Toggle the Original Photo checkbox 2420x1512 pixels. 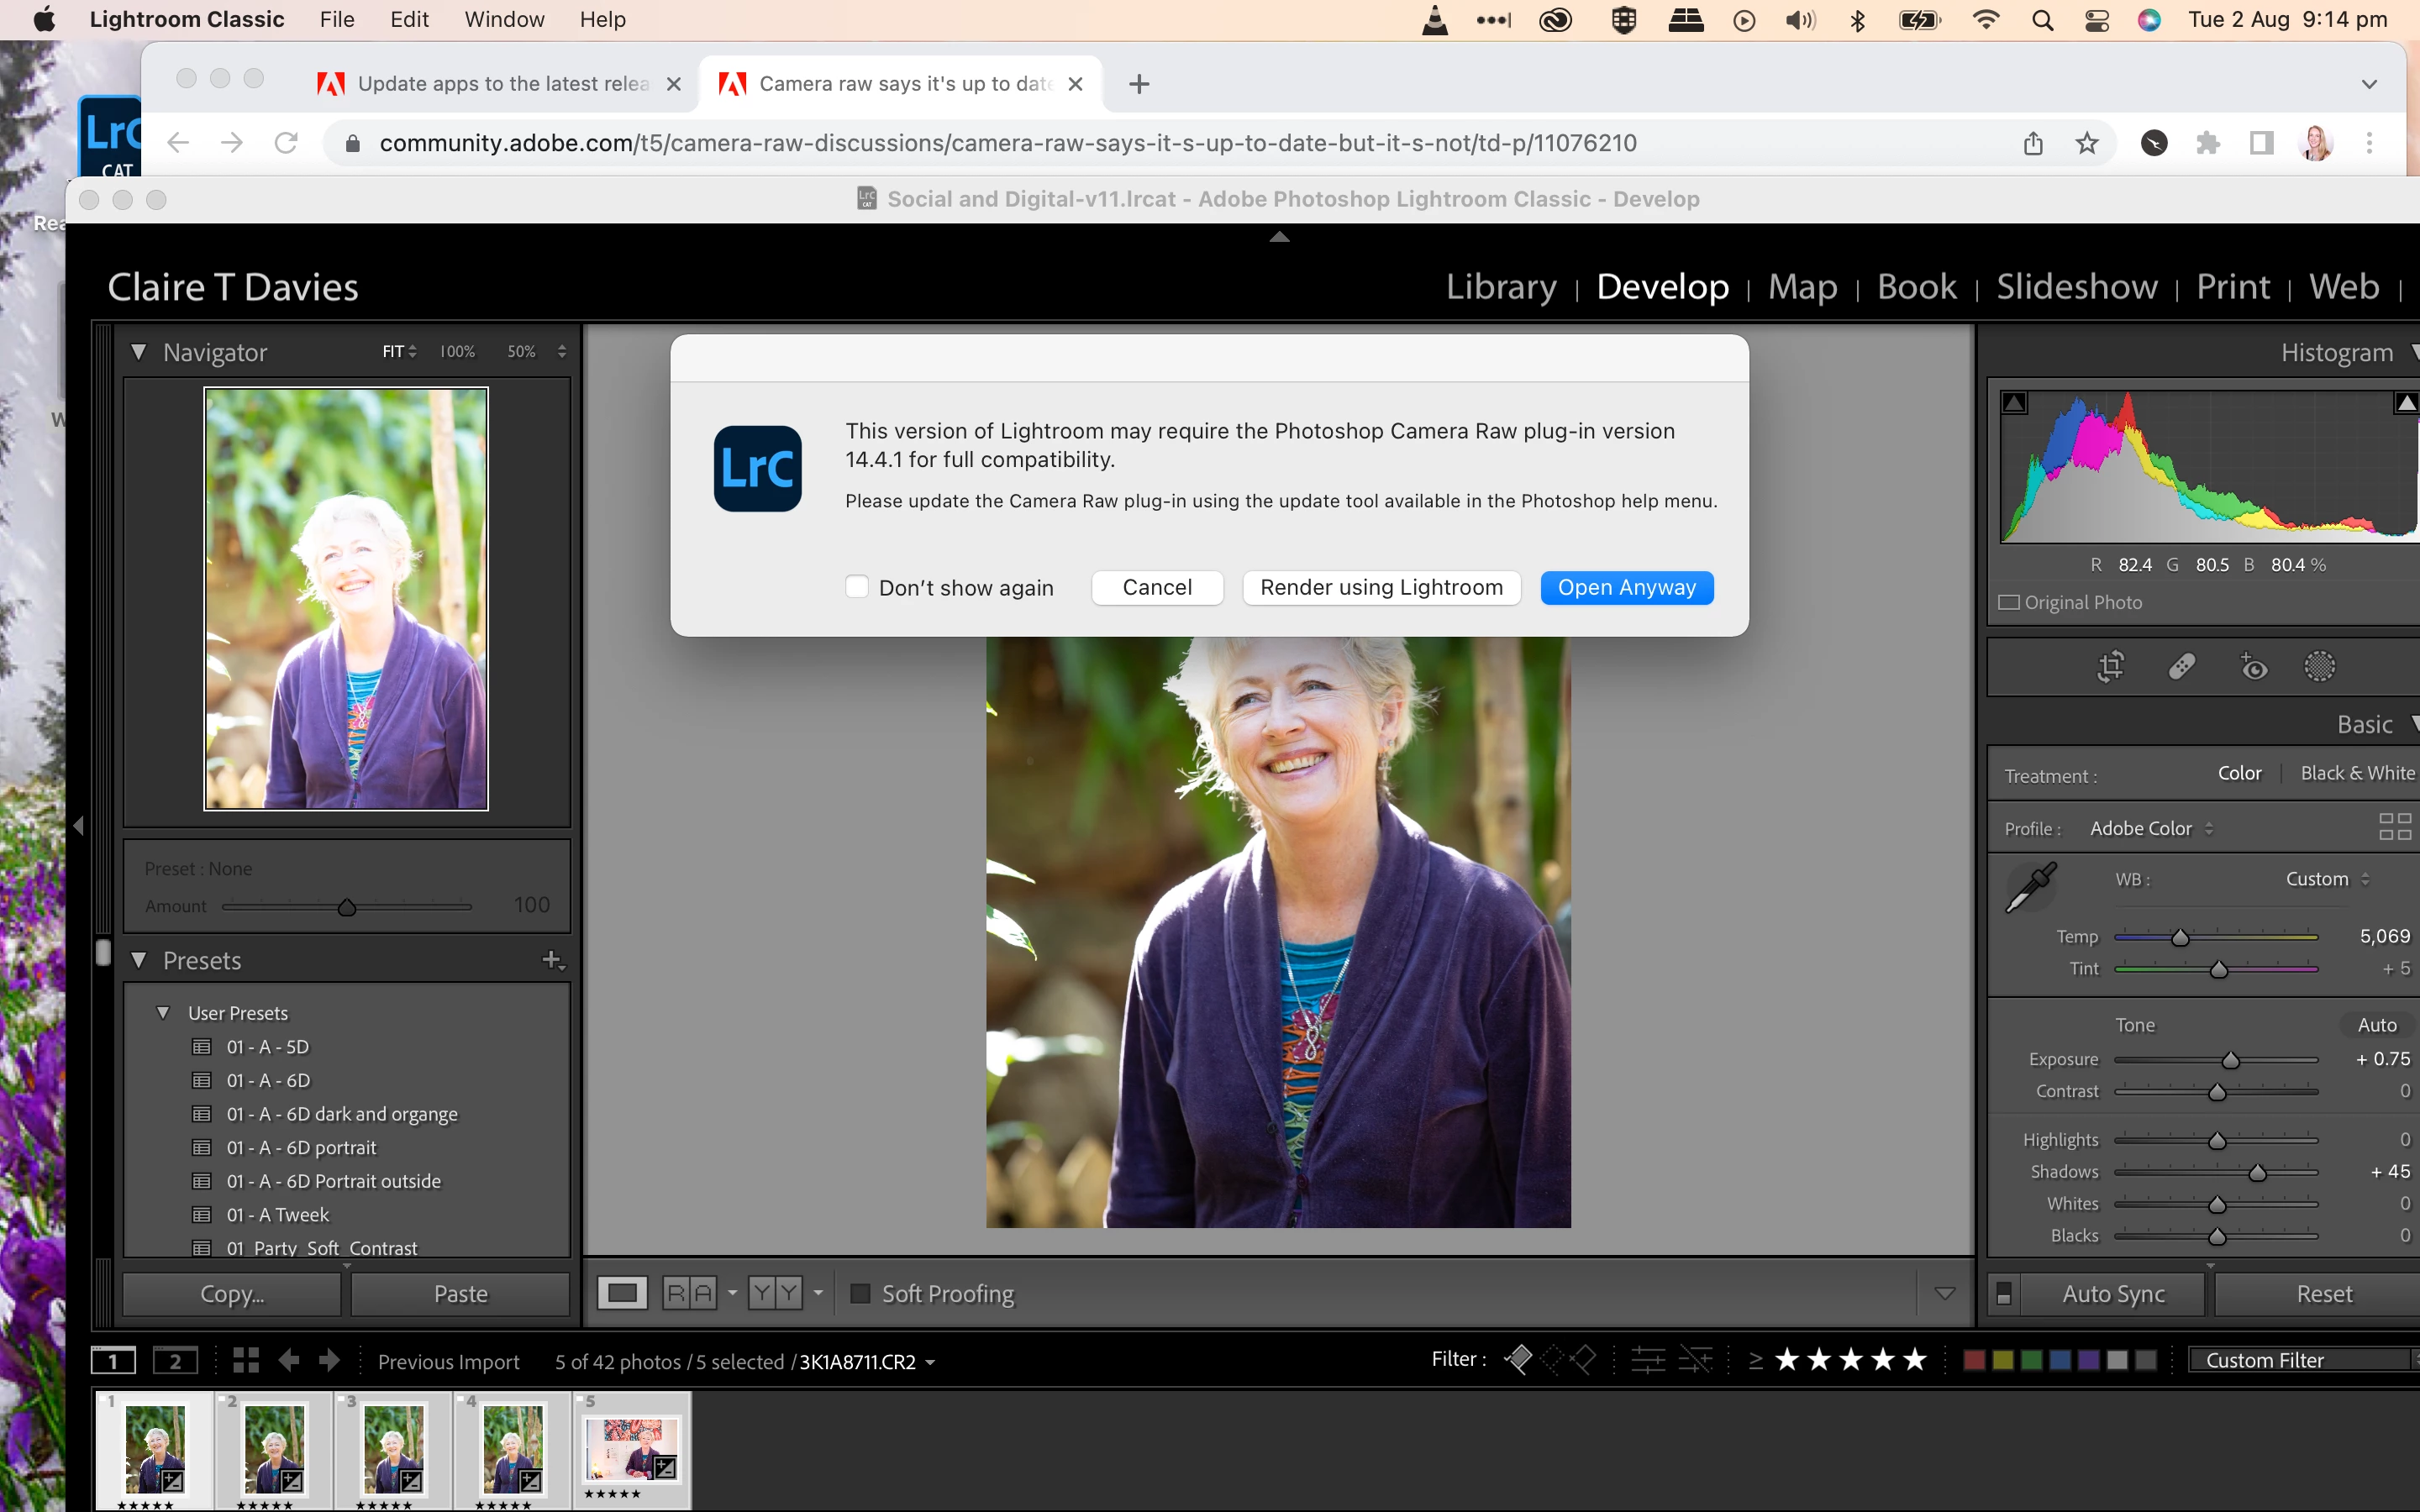tap(2008, 602)
